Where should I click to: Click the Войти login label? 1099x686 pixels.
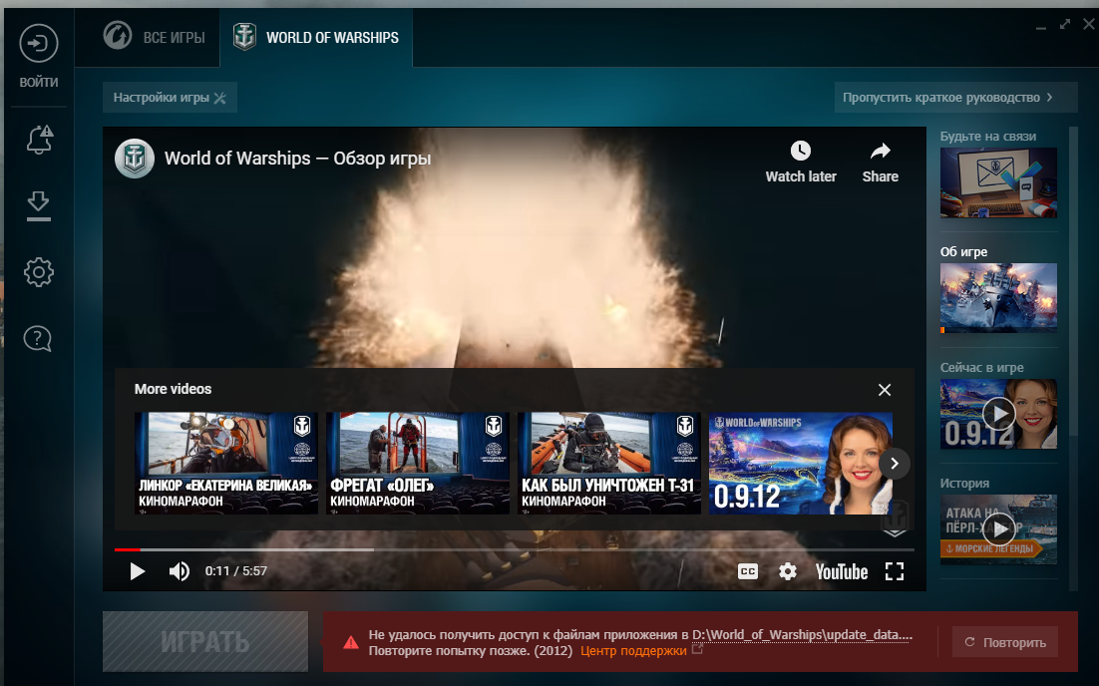click(39, 82)
